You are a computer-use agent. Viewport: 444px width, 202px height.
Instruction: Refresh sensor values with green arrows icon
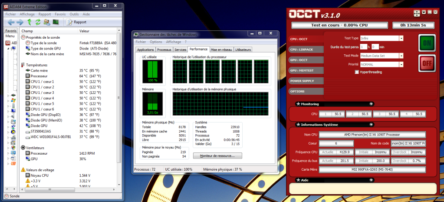tap(38, 22)
